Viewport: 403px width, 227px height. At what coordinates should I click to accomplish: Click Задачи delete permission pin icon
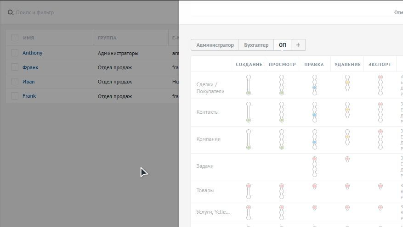(347, 160)
